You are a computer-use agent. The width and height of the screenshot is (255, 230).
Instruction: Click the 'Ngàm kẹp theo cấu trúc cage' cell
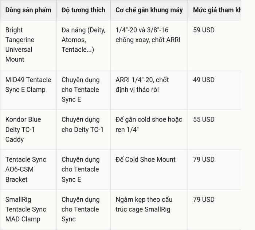pos(149,210)
